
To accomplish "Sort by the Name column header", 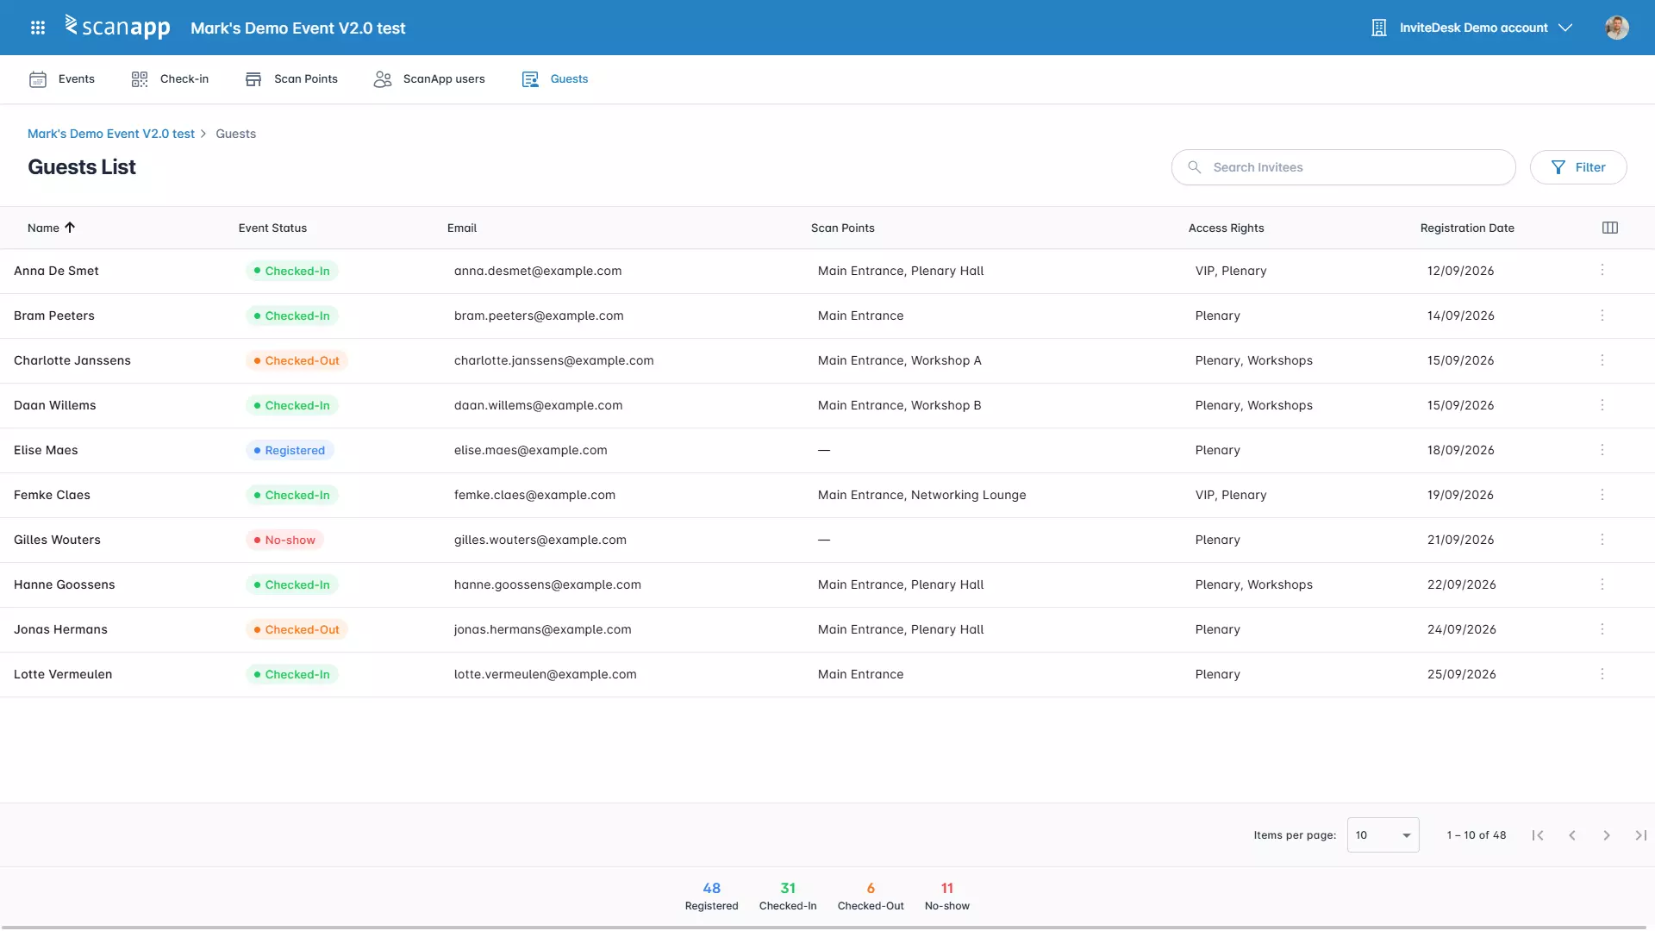I will click(x=51, y=228).
